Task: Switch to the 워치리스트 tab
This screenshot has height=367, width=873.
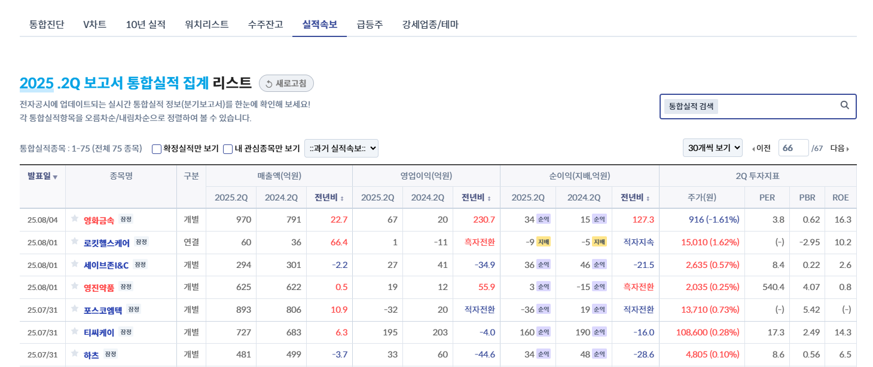Action: (207, 24)
